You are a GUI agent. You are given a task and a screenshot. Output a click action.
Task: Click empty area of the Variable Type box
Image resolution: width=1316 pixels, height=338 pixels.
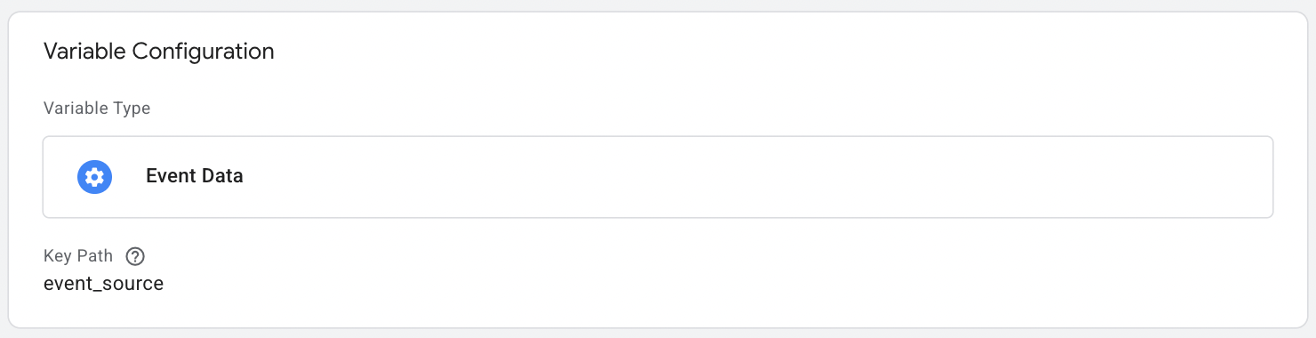(756, 177)
